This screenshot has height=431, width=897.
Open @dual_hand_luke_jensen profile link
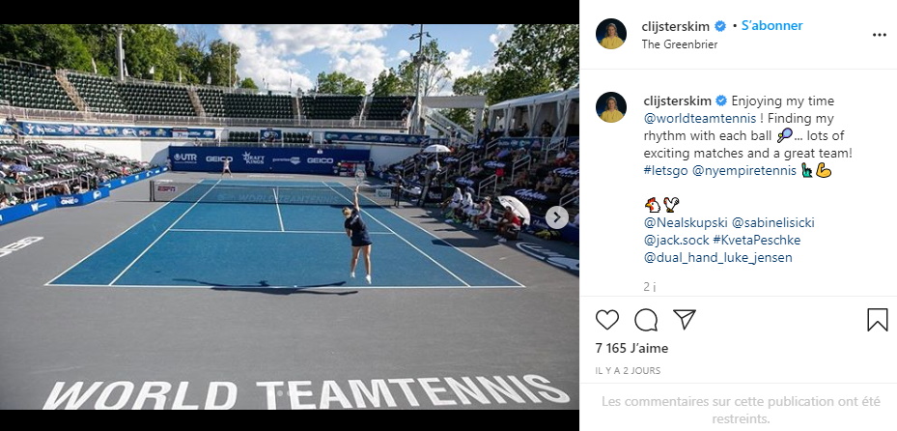coord(718,258)
